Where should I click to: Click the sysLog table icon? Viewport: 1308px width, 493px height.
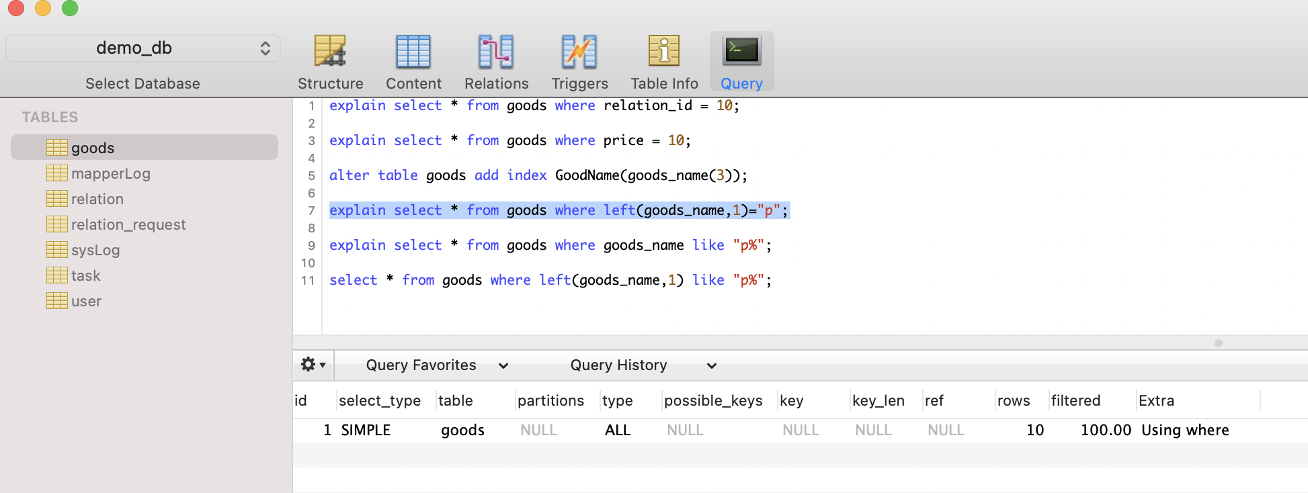coord(57,250)
